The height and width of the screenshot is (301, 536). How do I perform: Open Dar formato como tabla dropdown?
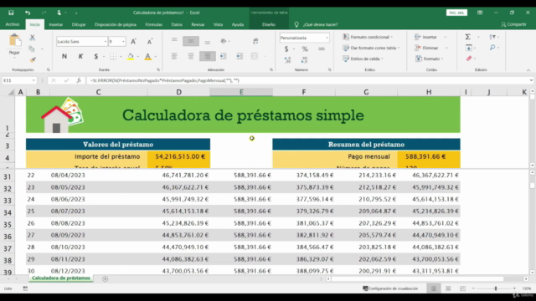(x=371, y=48)
